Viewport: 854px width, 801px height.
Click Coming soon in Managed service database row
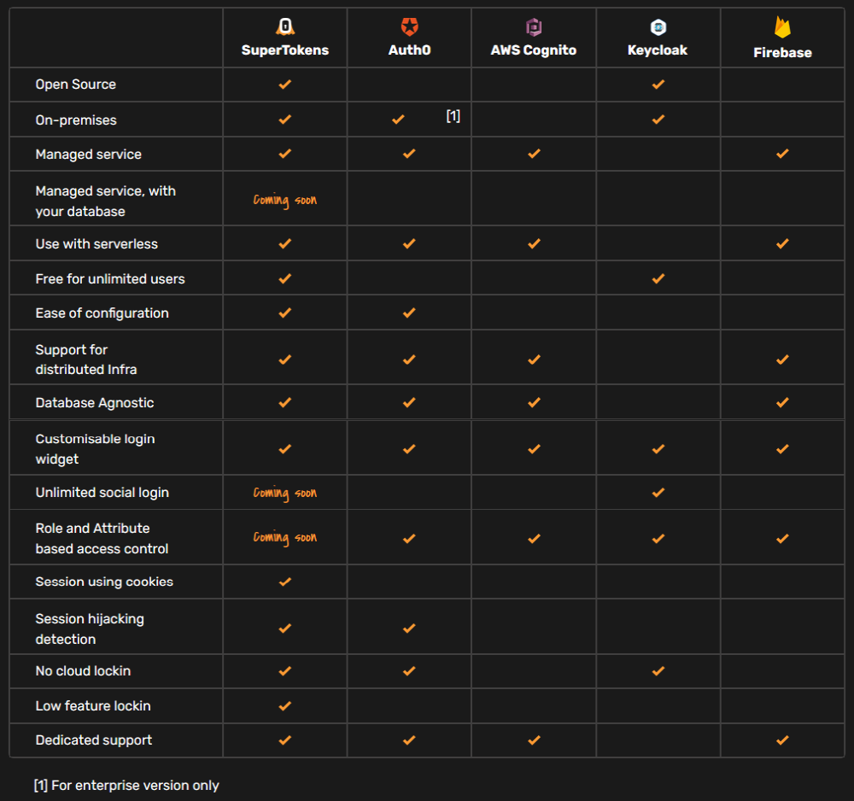pyautogui.click(x=285, y=200)
